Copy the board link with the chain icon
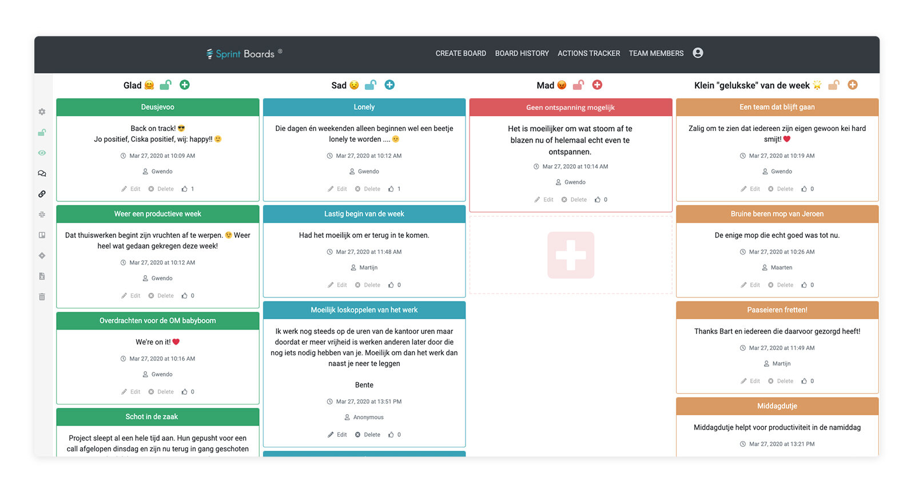Screen dimensions: 915x492 pyautogui.click(x=42, y=194)
